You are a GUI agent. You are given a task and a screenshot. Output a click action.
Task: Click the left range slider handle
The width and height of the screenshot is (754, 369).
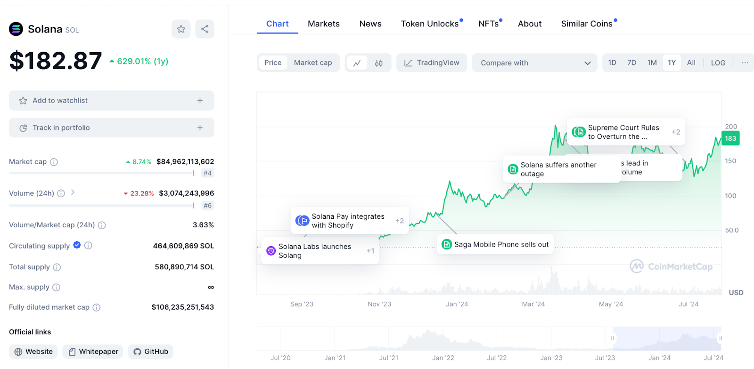[613, 338]
